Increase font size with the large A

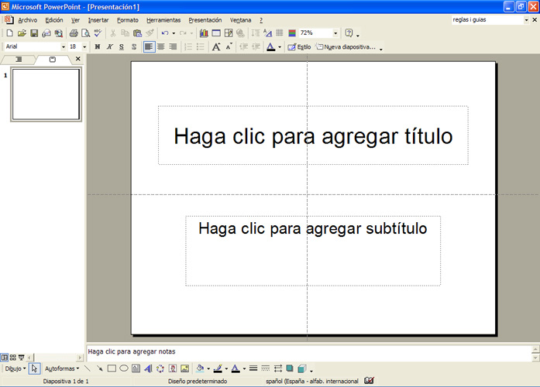tap(216, 46)
